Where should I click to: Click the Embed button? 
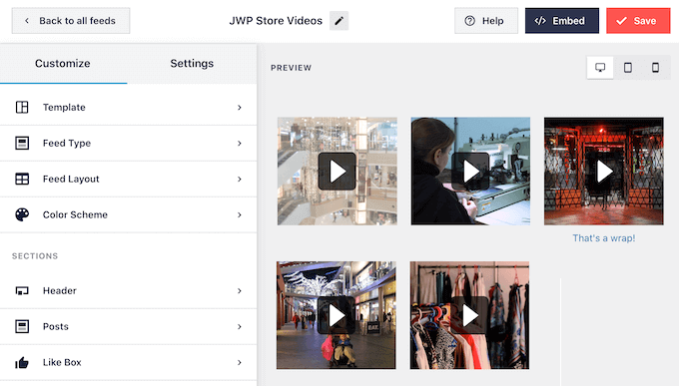pos(562,21)
